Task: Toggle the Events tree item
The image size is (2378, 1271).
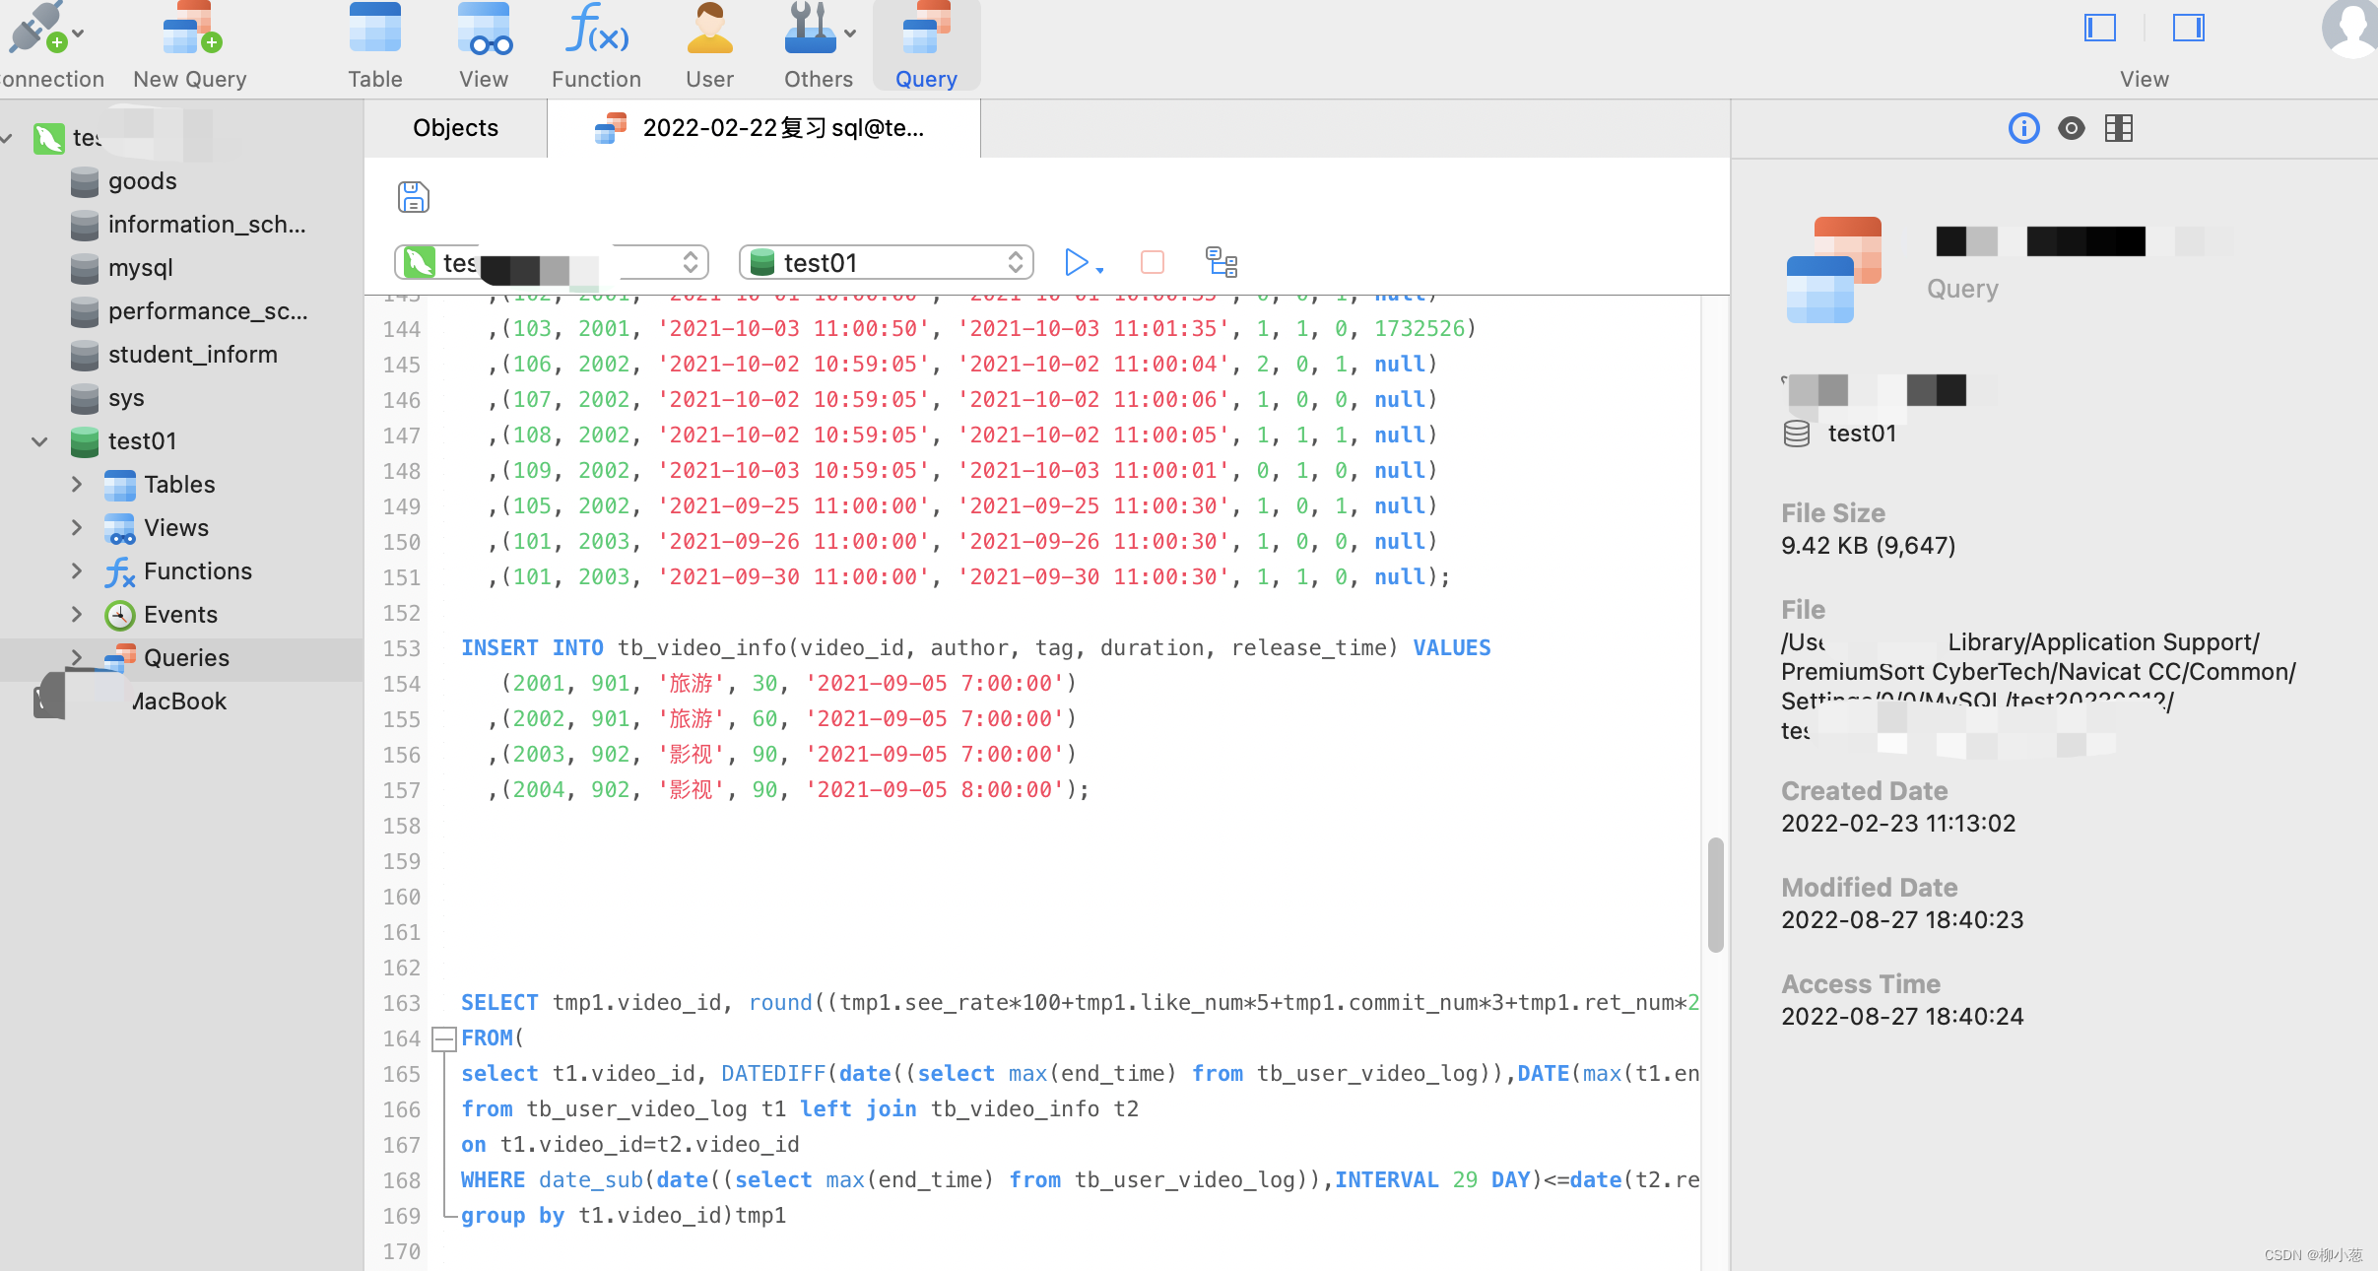Action: tap(74, 614)
